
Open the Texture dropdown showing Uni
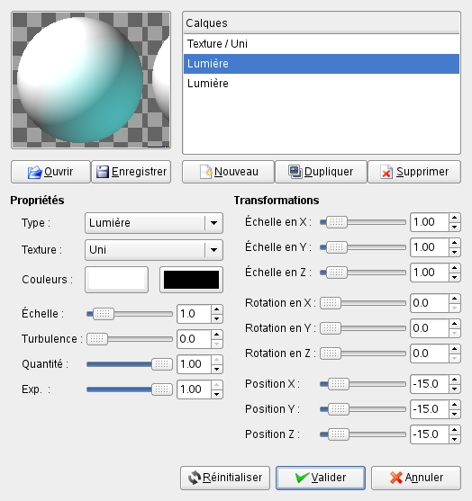(x=154, y=250)
